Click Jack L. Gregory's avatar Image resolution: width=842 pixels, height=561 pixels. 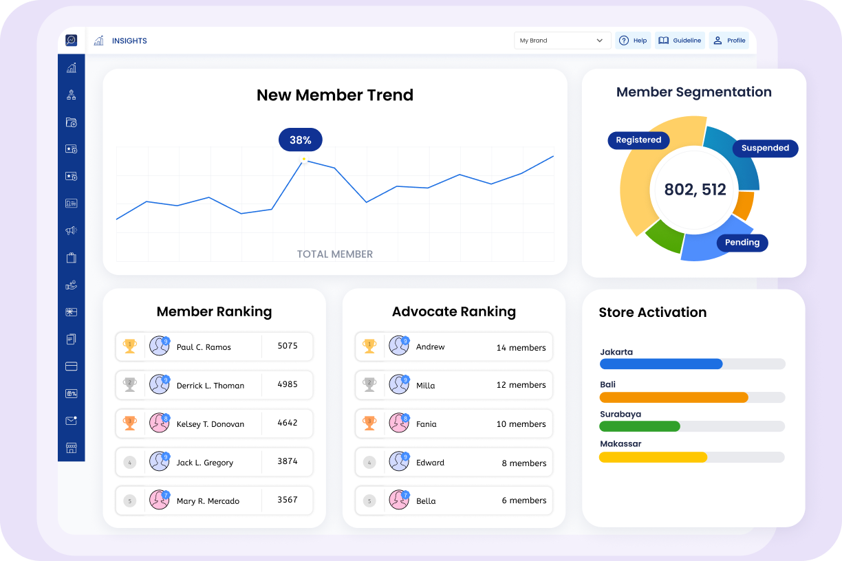click(x=160, y=461)
